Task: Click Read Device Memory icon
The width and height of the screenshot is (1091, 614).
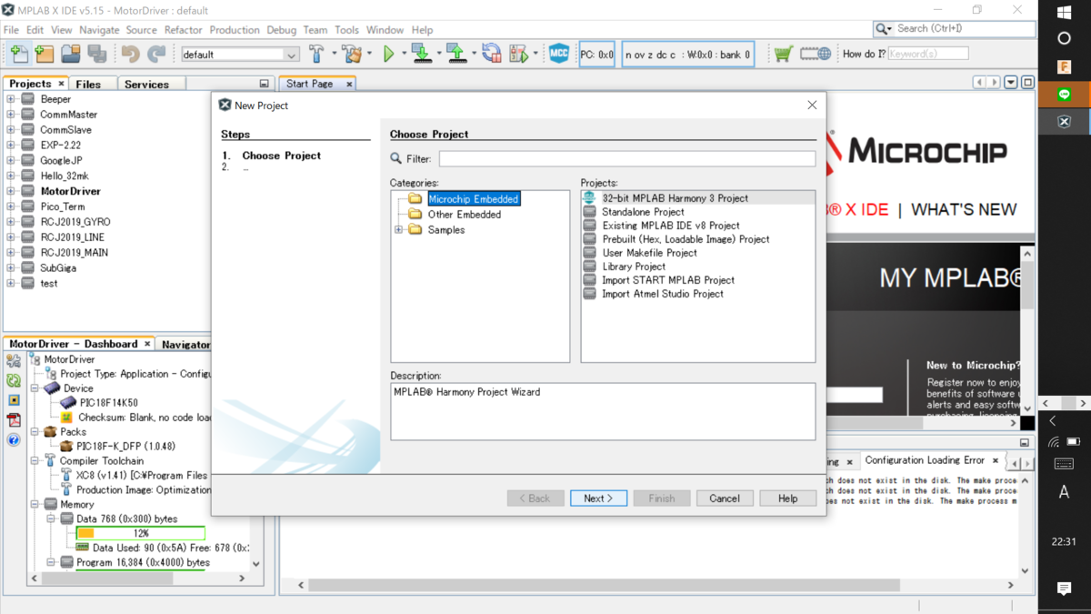Action: 456,55
